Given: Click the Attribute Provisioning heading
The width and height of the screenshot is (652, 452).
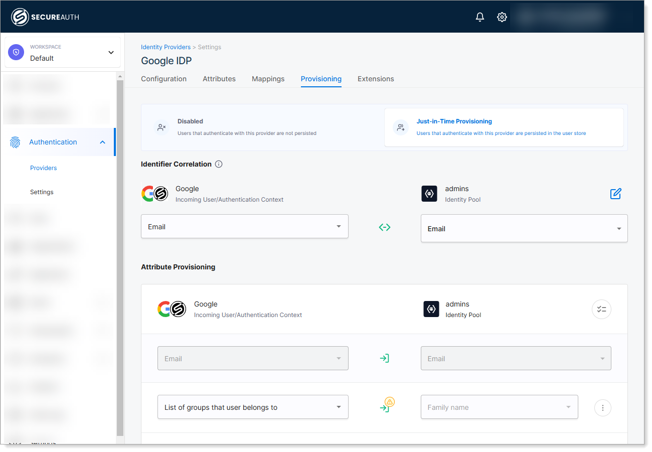Looking at the screenshot, I should 178,267.
